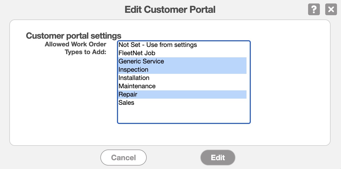341x169 pixels.
Task: Click the 'Customer portal settings' heading
Action: point(74,36)
